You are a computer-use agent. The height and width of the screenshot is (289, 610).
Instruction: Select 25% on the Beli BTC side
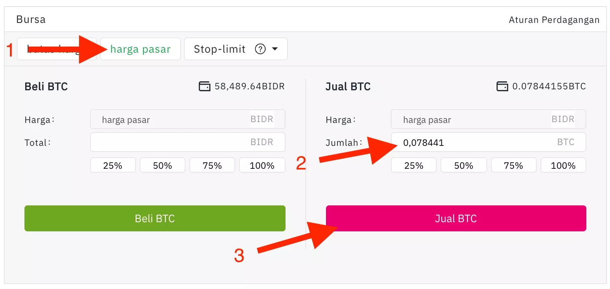113,165
